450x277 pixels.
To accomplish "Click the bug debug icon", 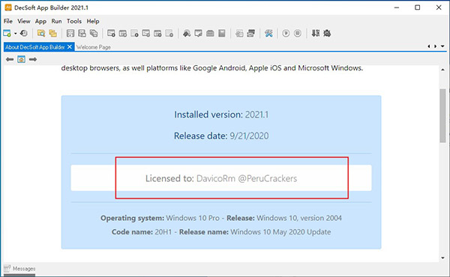I will (327, 33).
